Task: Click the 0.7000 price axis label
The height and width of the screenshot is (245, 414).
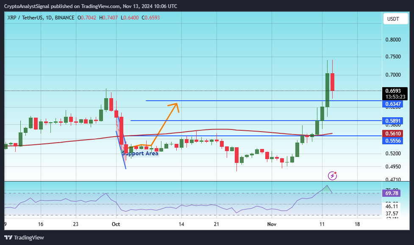Action: [x=393, y=74]
